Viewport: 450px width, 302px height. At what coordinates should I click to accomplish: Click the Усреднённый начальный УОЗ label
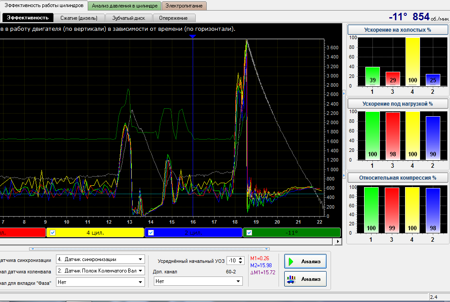click(191, 261)
